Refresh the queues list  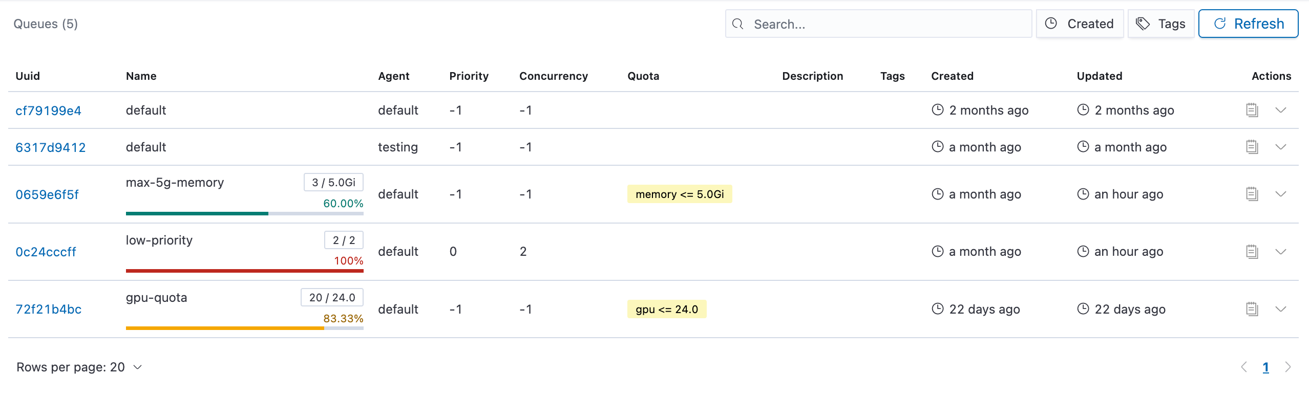click(x=1249, y=24)
